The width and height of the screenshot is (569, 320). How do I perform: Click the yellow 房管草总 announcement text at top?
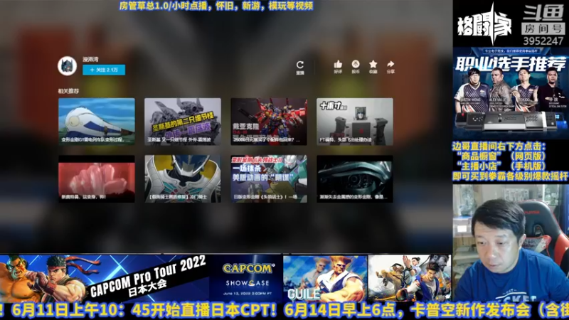click(x=216, y=6)
